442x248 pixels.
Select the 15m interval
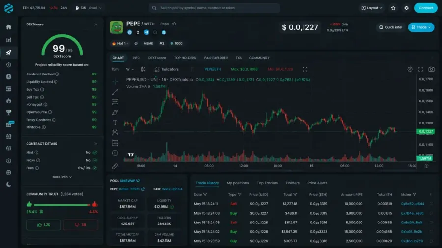(115, 69)
